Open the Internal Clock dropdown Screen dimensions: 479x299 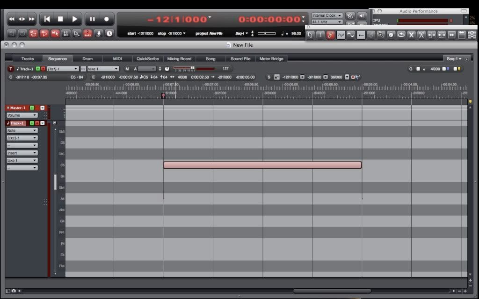coord(327,15)
